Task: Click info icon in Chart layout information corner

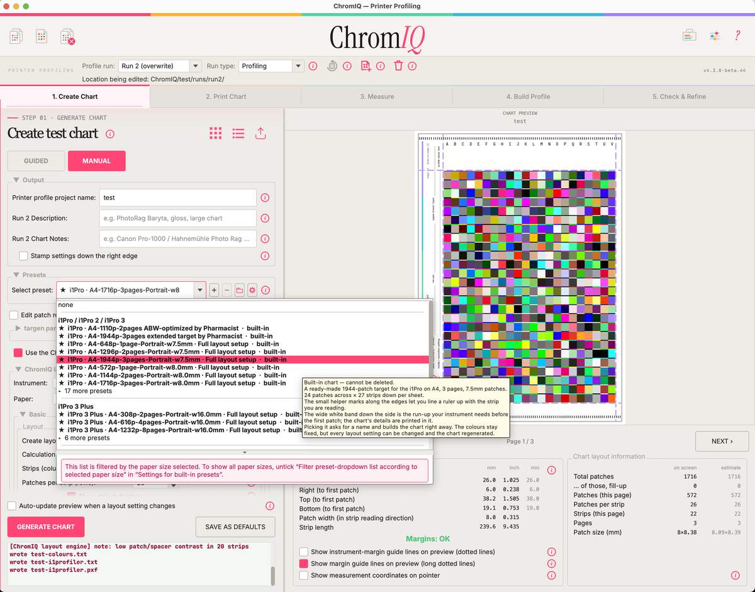Action: point(735,575)
